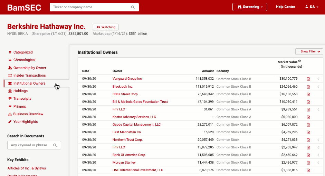Screen dimensions: 325x176
Task: Open Bank Of America Corp. link
Action: pyautogui.click(x=129, y=155)
